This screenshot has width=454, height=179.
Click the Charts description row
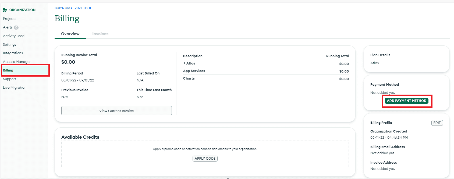189,78
